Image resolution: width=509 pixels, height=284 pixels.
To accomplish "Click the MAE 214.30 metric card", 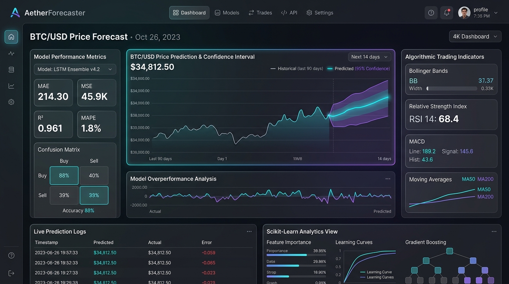I will [x=53, y=93].
